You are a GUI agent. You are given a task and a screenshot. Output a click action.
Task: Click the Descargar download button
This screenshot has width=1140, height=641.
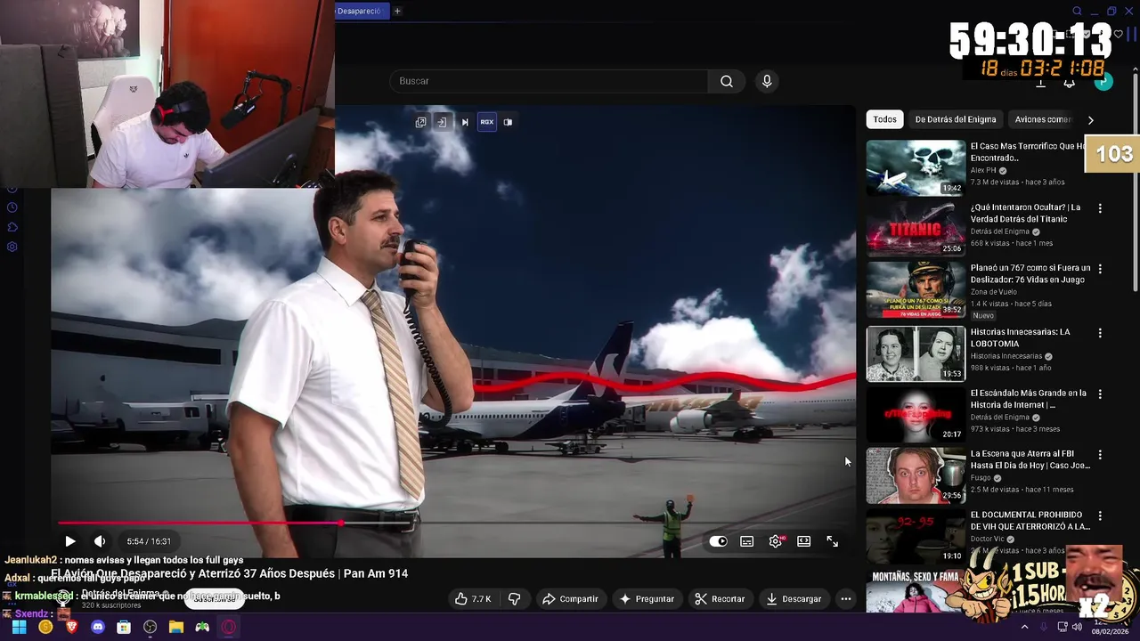pos(794,599)
